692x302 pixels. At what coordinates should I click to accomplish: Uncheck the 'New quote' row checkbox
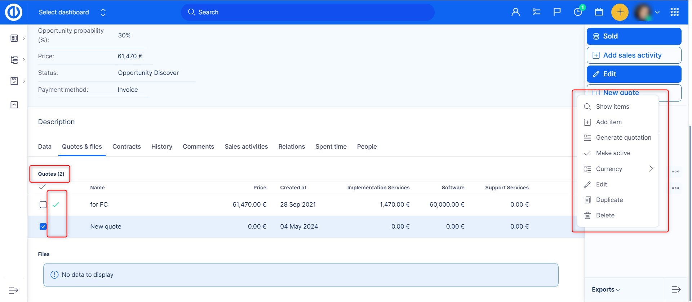43,226
